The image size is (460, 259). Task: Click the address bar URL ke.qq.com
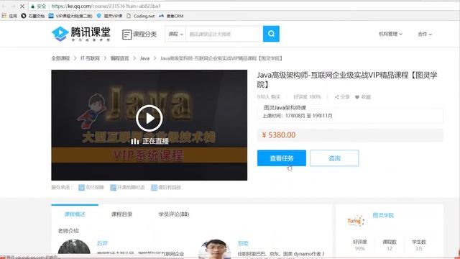(x=106, y=6)
